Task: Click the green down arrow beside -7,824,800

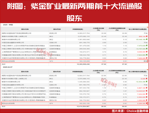Action: pos(147,55)
